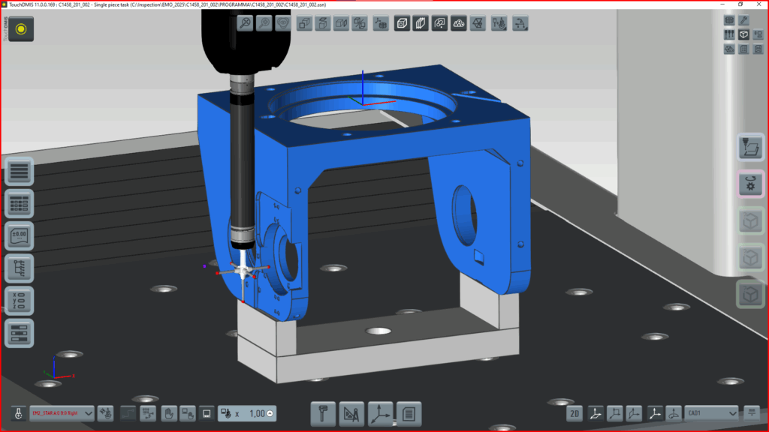769x432 pixels.
Task: Click the zoom-fit magnifier icon in top toolbar
Action: (x=245, y=24)
